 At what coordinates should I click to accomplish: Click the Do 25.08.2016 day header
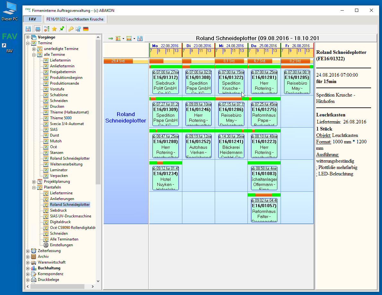[x=264, y=46]
